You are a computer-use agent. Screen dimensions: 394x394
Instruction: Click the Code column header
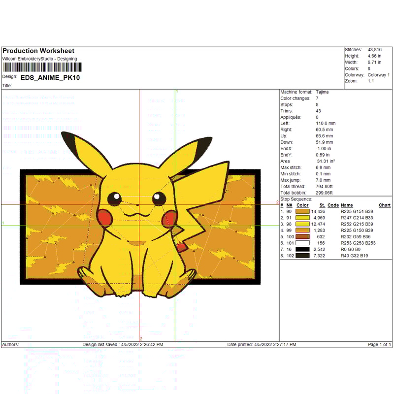point(333,205)
